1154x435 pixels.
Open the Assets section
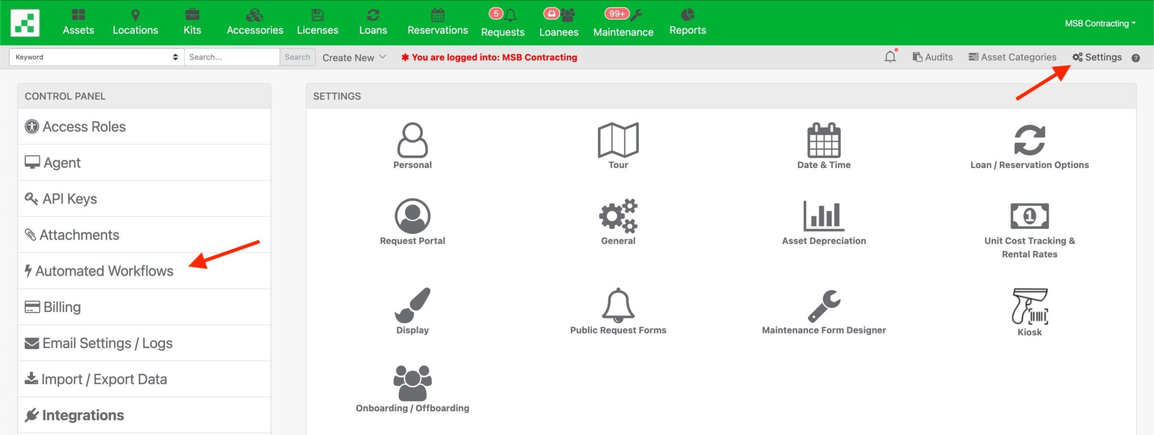pyautogui.click(x=78, y=23)
